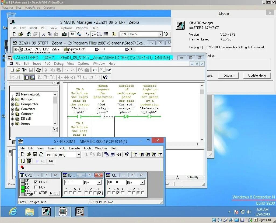Expand the Bit logic tree node
The image size is (276, 223).
pyautogui.click(x=12, y=100)
